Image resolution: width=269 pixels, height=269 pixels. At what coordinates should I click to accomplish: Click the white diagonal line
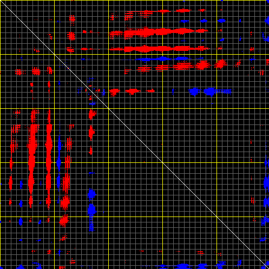coord(134,134)
